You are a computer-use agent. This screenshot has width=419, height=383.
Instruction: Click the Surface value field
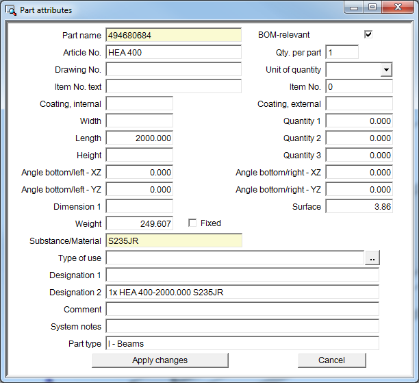(x=359, y=207)
